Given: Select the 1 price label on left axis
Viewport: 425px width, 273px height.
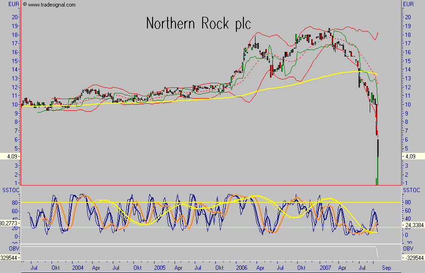Looking at the screenshot, I should [16, 183].
